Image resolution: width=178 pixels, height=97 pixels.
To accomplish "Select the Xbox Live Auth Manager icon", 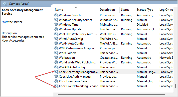I will [56, 76].
